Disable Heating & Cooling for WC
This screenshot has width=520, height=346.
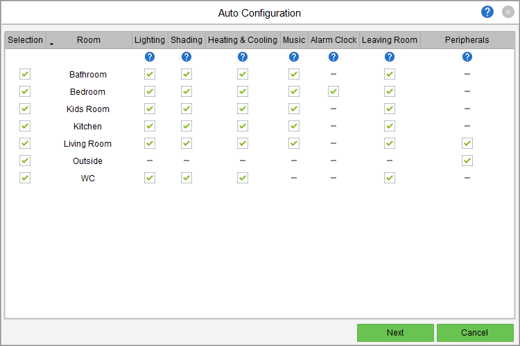[243, 178]
